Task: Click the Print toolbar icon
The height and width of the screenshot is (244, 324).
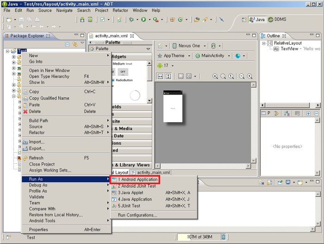Action: click(37, 19)
